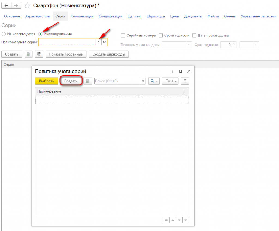This screenshot has height=231, width=279.
Task: Click the copy icon in the Политика учета серий dialog
Action: [x=88, y=81]
